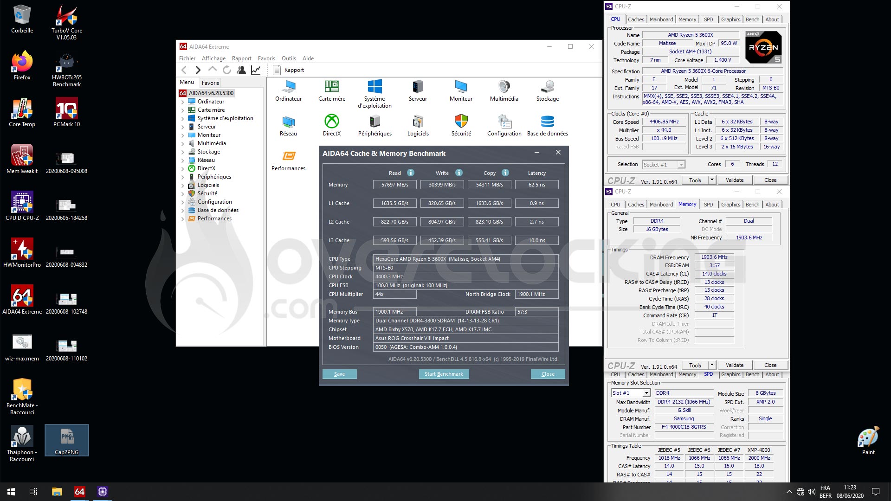Image resolution: width=891 pixels, height=501 pixels.
Task: Select the Cap2PNG desktop icon
Action: pos(67,441)
